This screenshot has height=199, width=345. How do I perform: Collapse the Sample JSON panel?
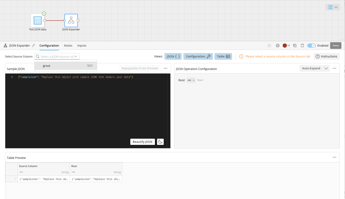(x=166, y=68)
